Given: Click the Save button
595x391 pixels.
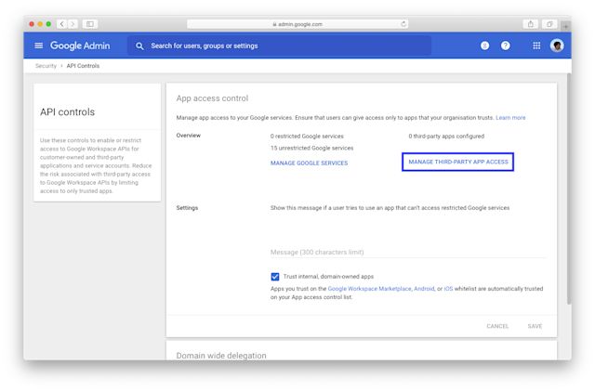Looking at the screenshot, I should coord(535,326).
